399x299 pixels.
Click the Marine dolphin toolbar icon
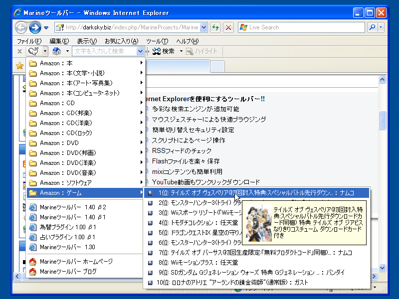coord(33,51)
